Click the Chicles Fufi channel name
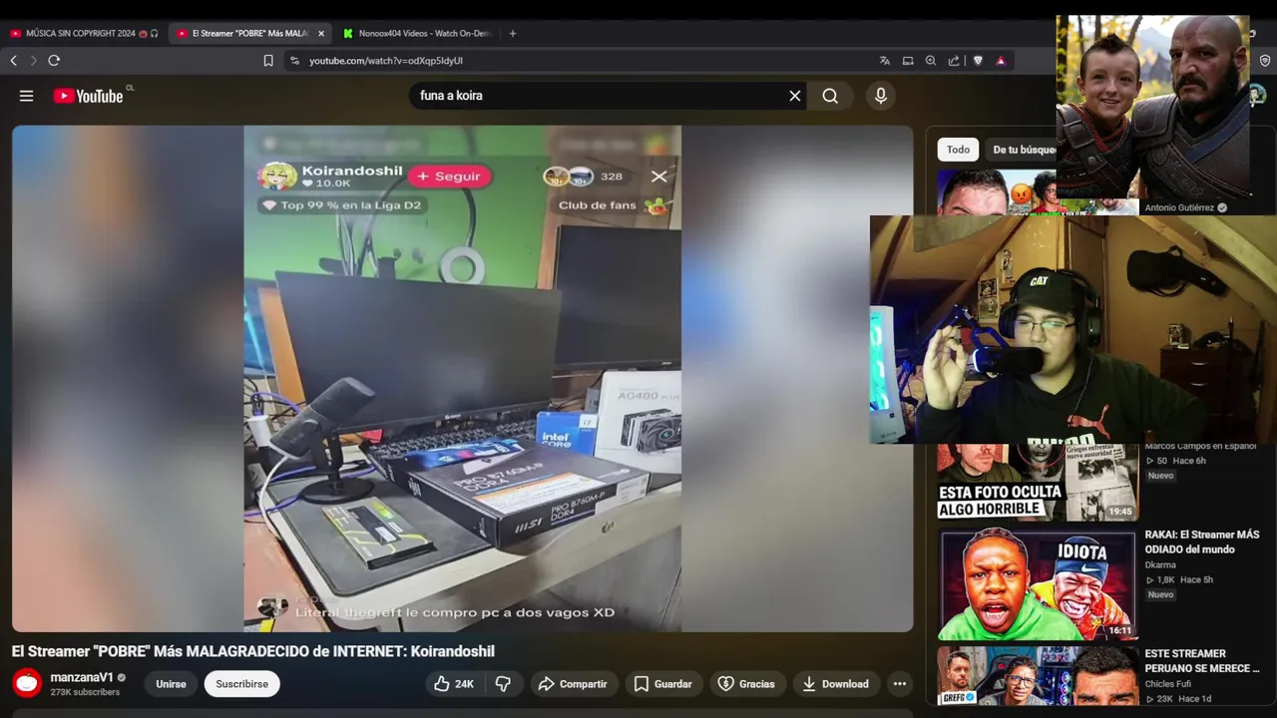The height and width of the screenshot is (718, 1277). (x=1166, y=684)
